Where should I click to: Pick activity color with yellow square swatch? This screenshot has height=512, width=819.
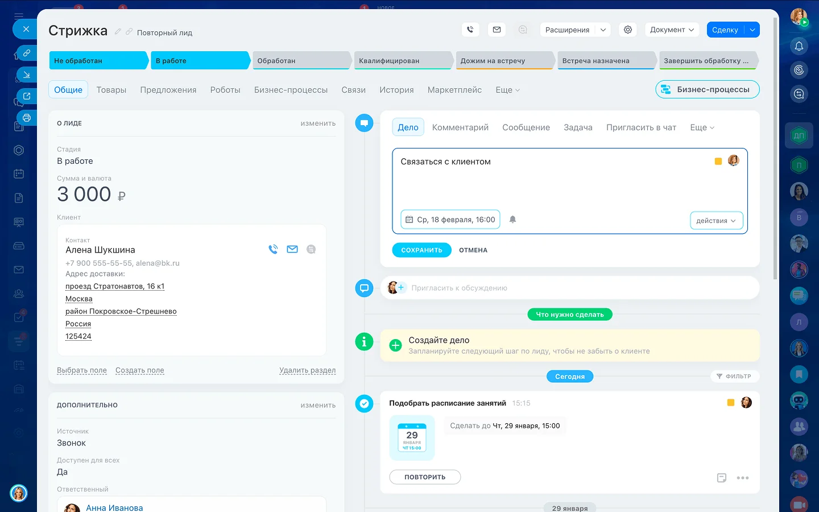pos(718,162)
